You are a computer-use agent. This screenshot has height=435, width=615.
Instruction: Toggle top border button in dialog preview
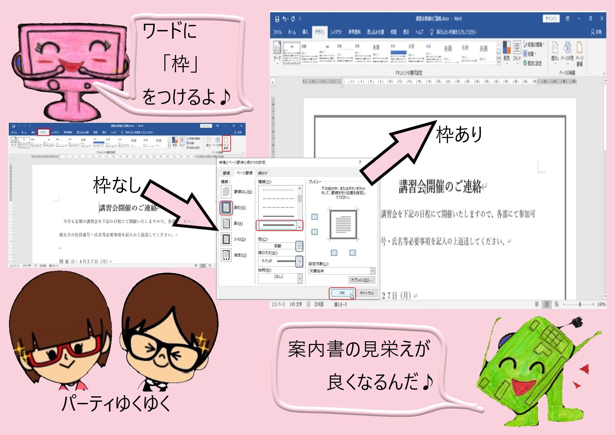point(314,217)
